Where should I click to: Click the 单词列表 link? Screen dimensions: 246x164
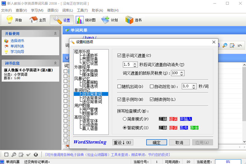click(17, 46)
